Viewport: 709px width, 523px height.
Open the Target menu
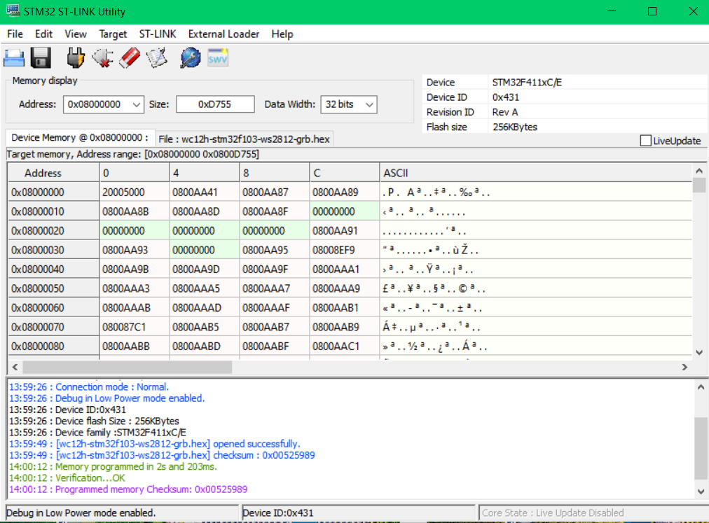pyautogui.click(x=113, y=34)
